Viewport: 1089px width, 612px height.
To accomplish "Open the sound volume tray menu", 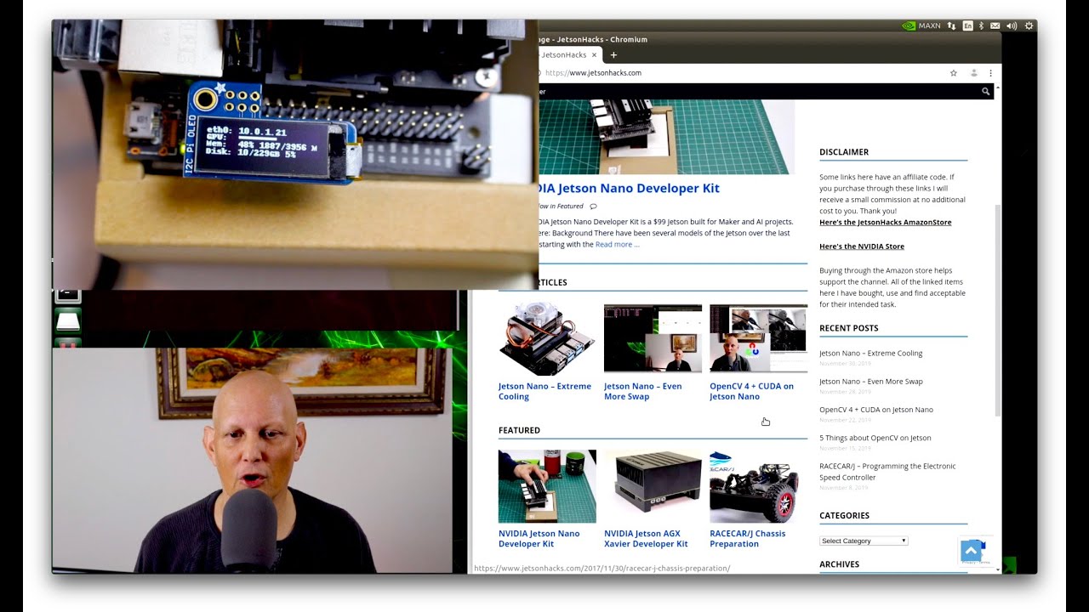I will (1012, 25).
